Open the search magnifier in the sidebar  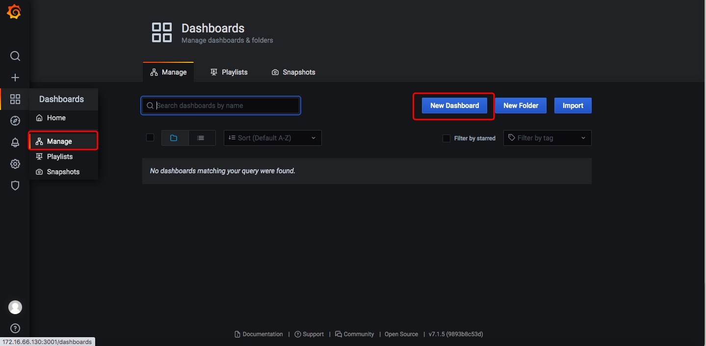click(15, 56)
